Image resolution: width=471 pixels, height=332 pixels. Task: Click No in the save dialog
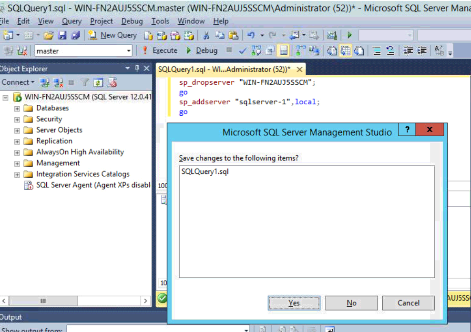[x=351, y=303]
